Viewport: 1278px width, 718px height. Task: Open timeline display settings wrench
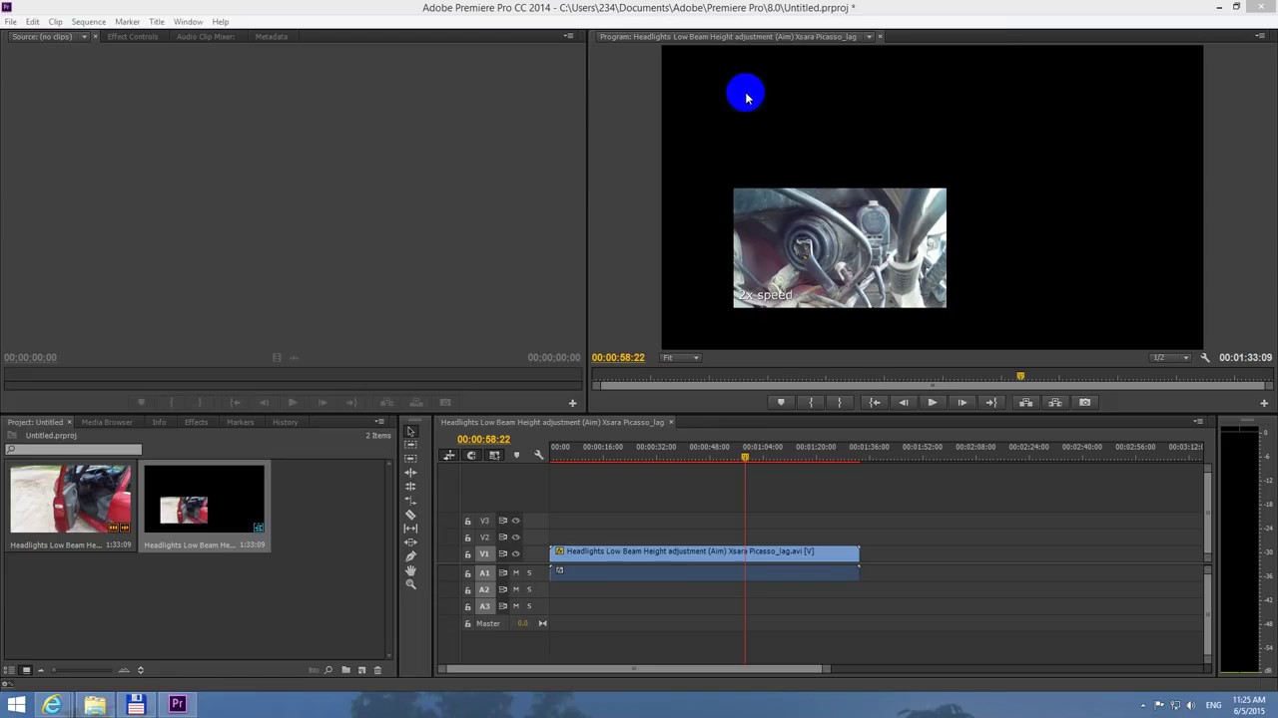point(538,455)
